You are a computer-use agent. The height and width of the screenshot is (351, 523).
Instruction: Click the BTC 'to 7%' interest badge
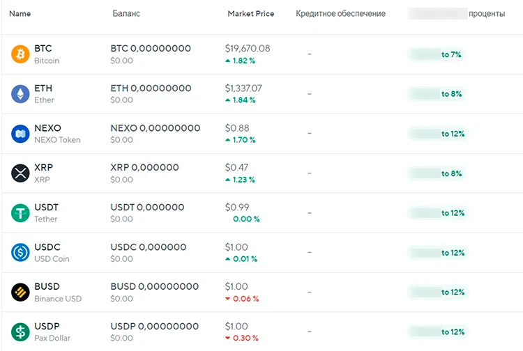pos(437,54)
